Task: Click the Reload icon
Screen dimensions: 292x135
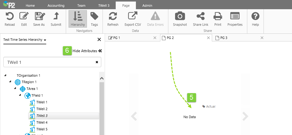Action: click(10, 17)
